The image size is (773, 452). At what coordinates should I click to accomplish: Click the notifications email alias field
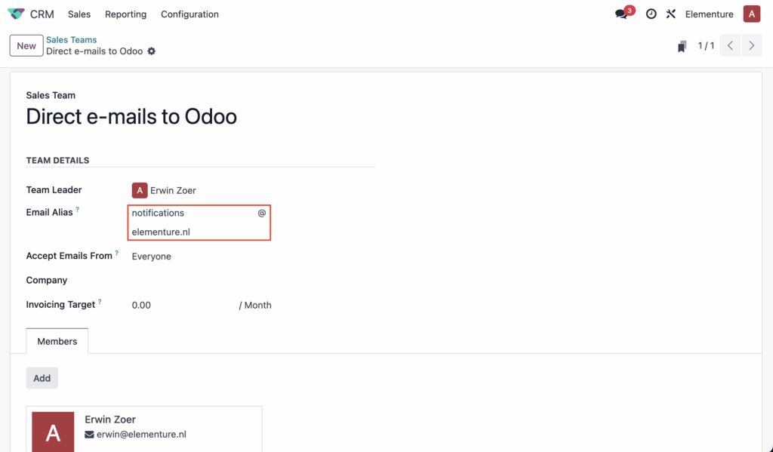[x=192, y=213]
